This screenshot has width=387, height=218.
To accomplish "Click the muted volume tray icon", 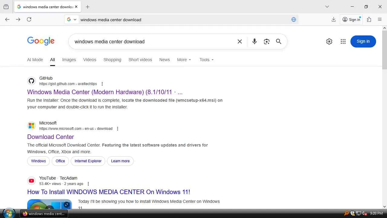I will (x=365, y=213).
